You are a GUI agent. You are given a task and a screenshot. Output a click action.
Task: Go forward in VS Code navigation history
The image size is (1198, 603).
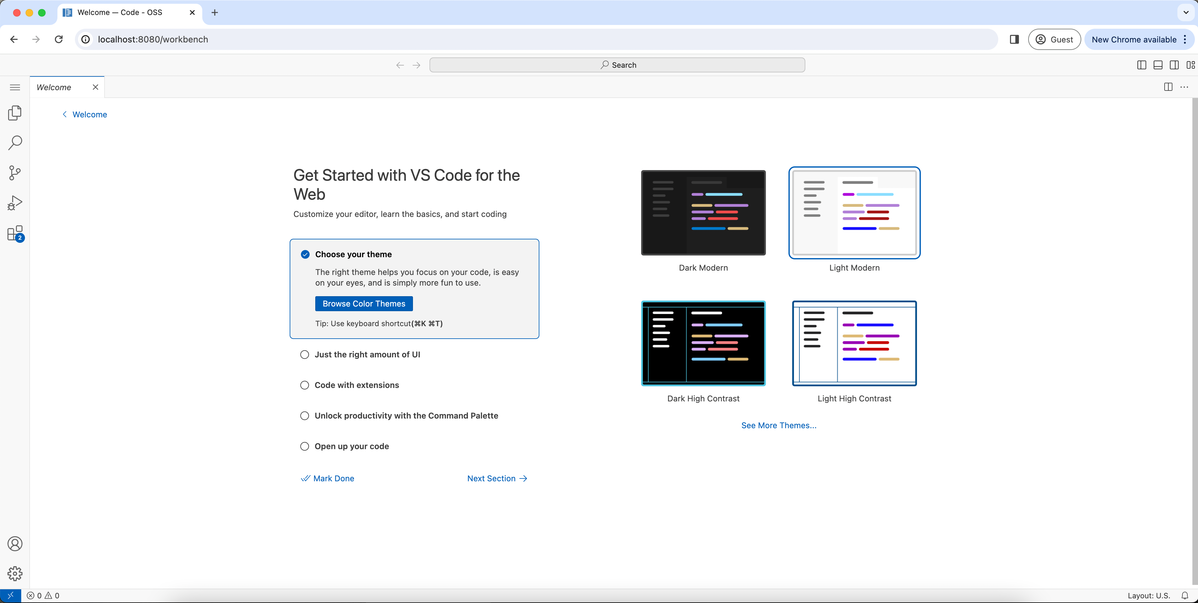[417, 65]
